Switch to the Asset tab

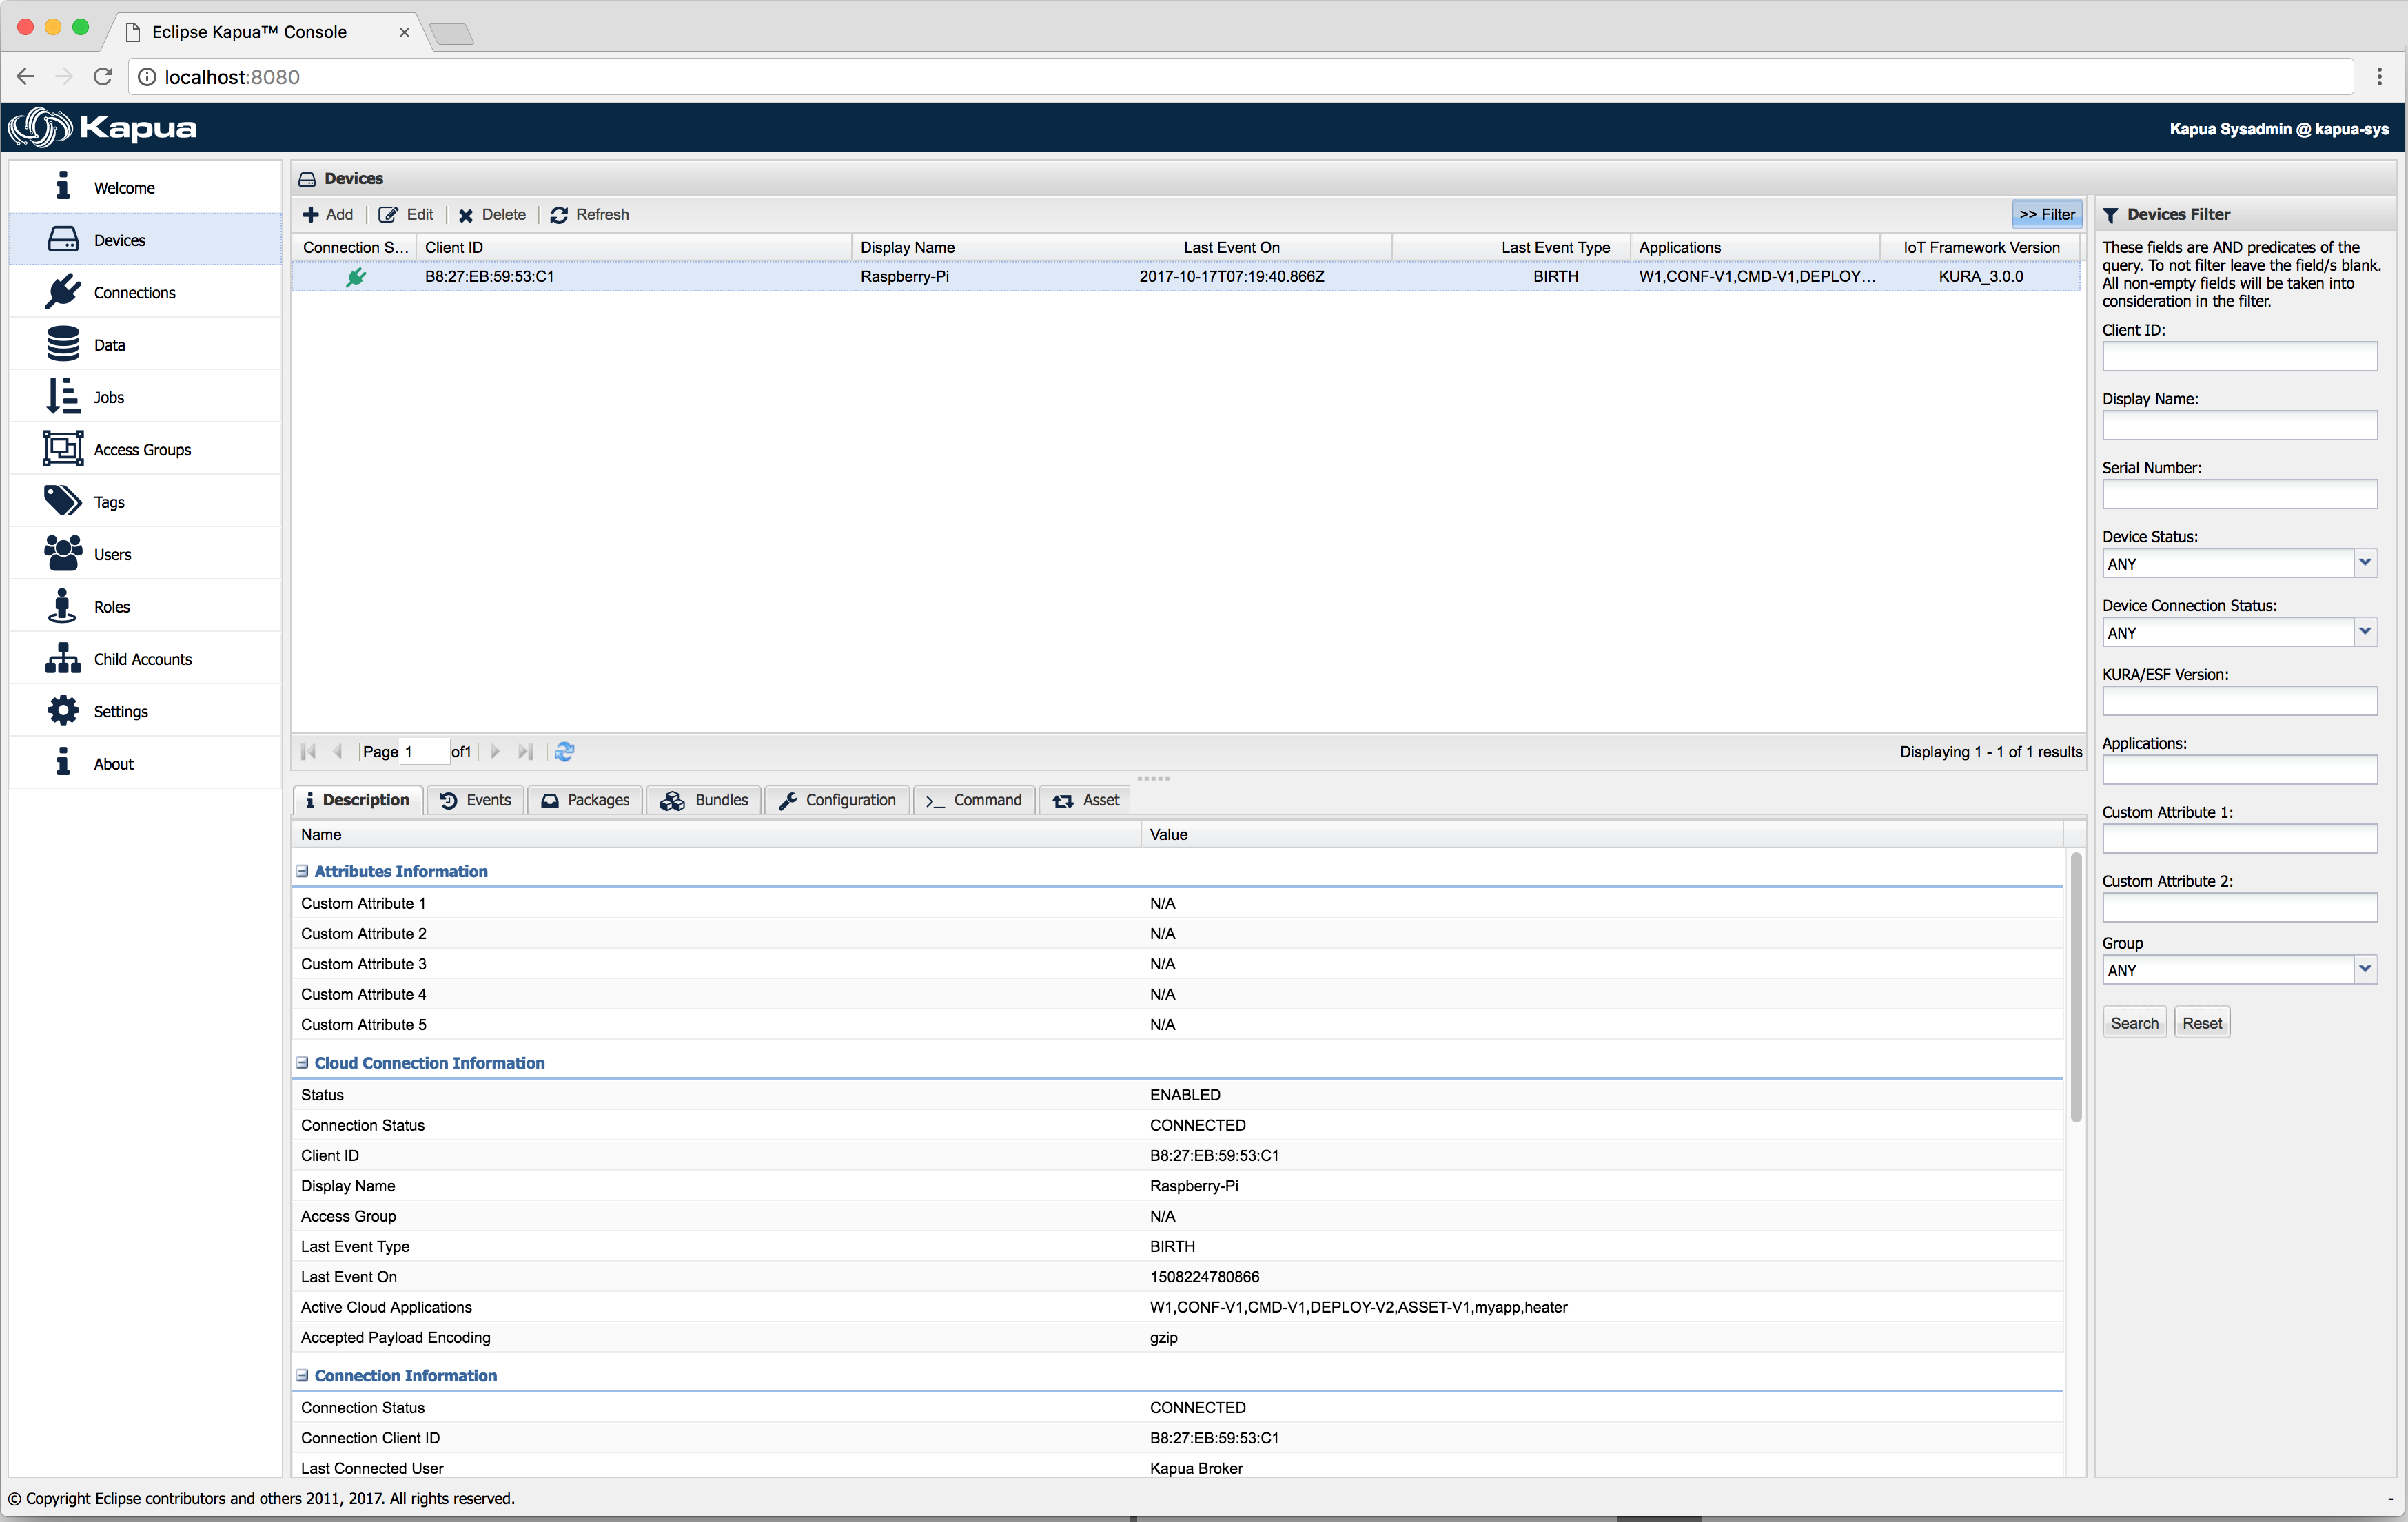click(1086, 800)
